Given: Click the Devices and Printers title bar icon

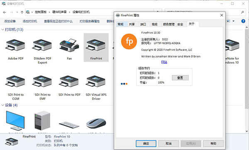Looking at the screenshot, I should pyautogui.click(x=4, y=3).
